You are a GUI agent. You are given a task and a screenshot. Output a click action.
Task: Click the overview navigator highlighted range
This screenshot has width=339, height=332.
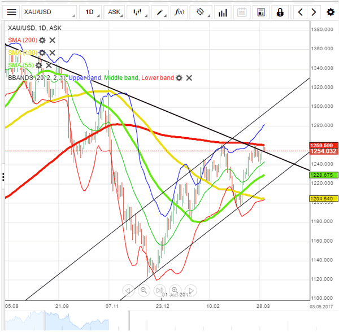(87, 321)
